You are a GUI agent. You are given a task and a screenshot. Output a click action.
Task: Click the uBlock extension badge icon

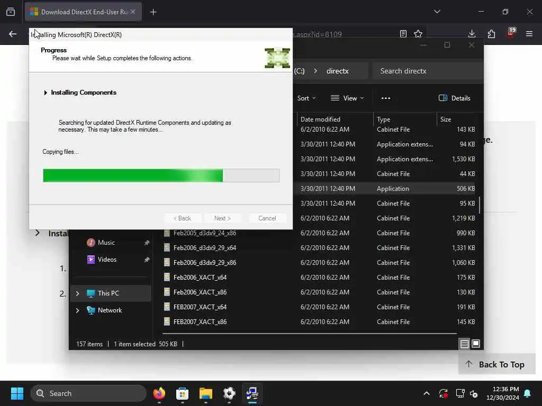click(511, 33)
